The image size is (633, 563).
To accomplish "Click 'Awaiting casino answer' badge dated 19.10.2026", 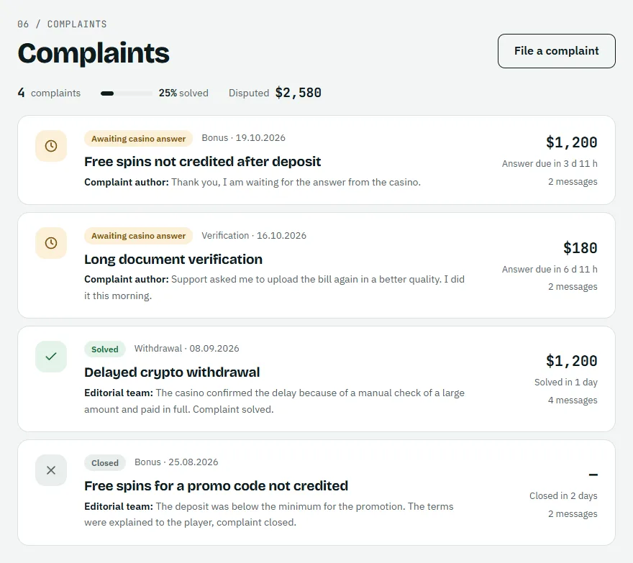I will pos(138,139).
